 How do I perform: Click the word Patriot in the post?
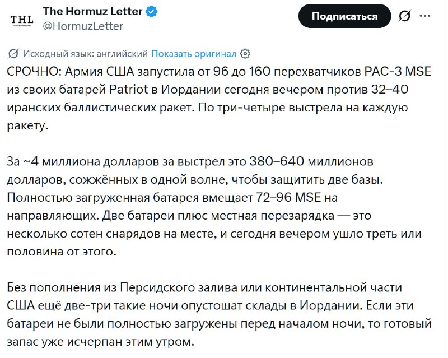(129, 89)
